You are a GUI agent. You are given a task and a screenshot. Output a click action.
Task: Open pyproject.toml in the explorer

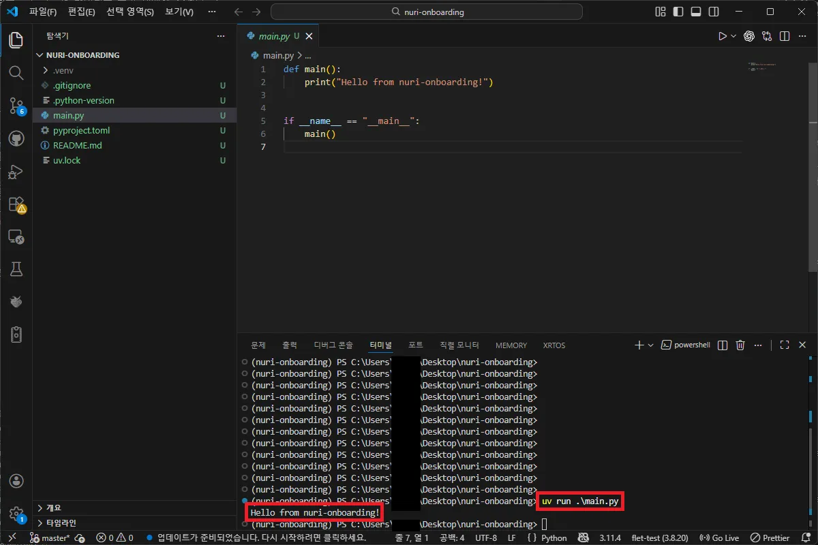(x=134, y=130)
